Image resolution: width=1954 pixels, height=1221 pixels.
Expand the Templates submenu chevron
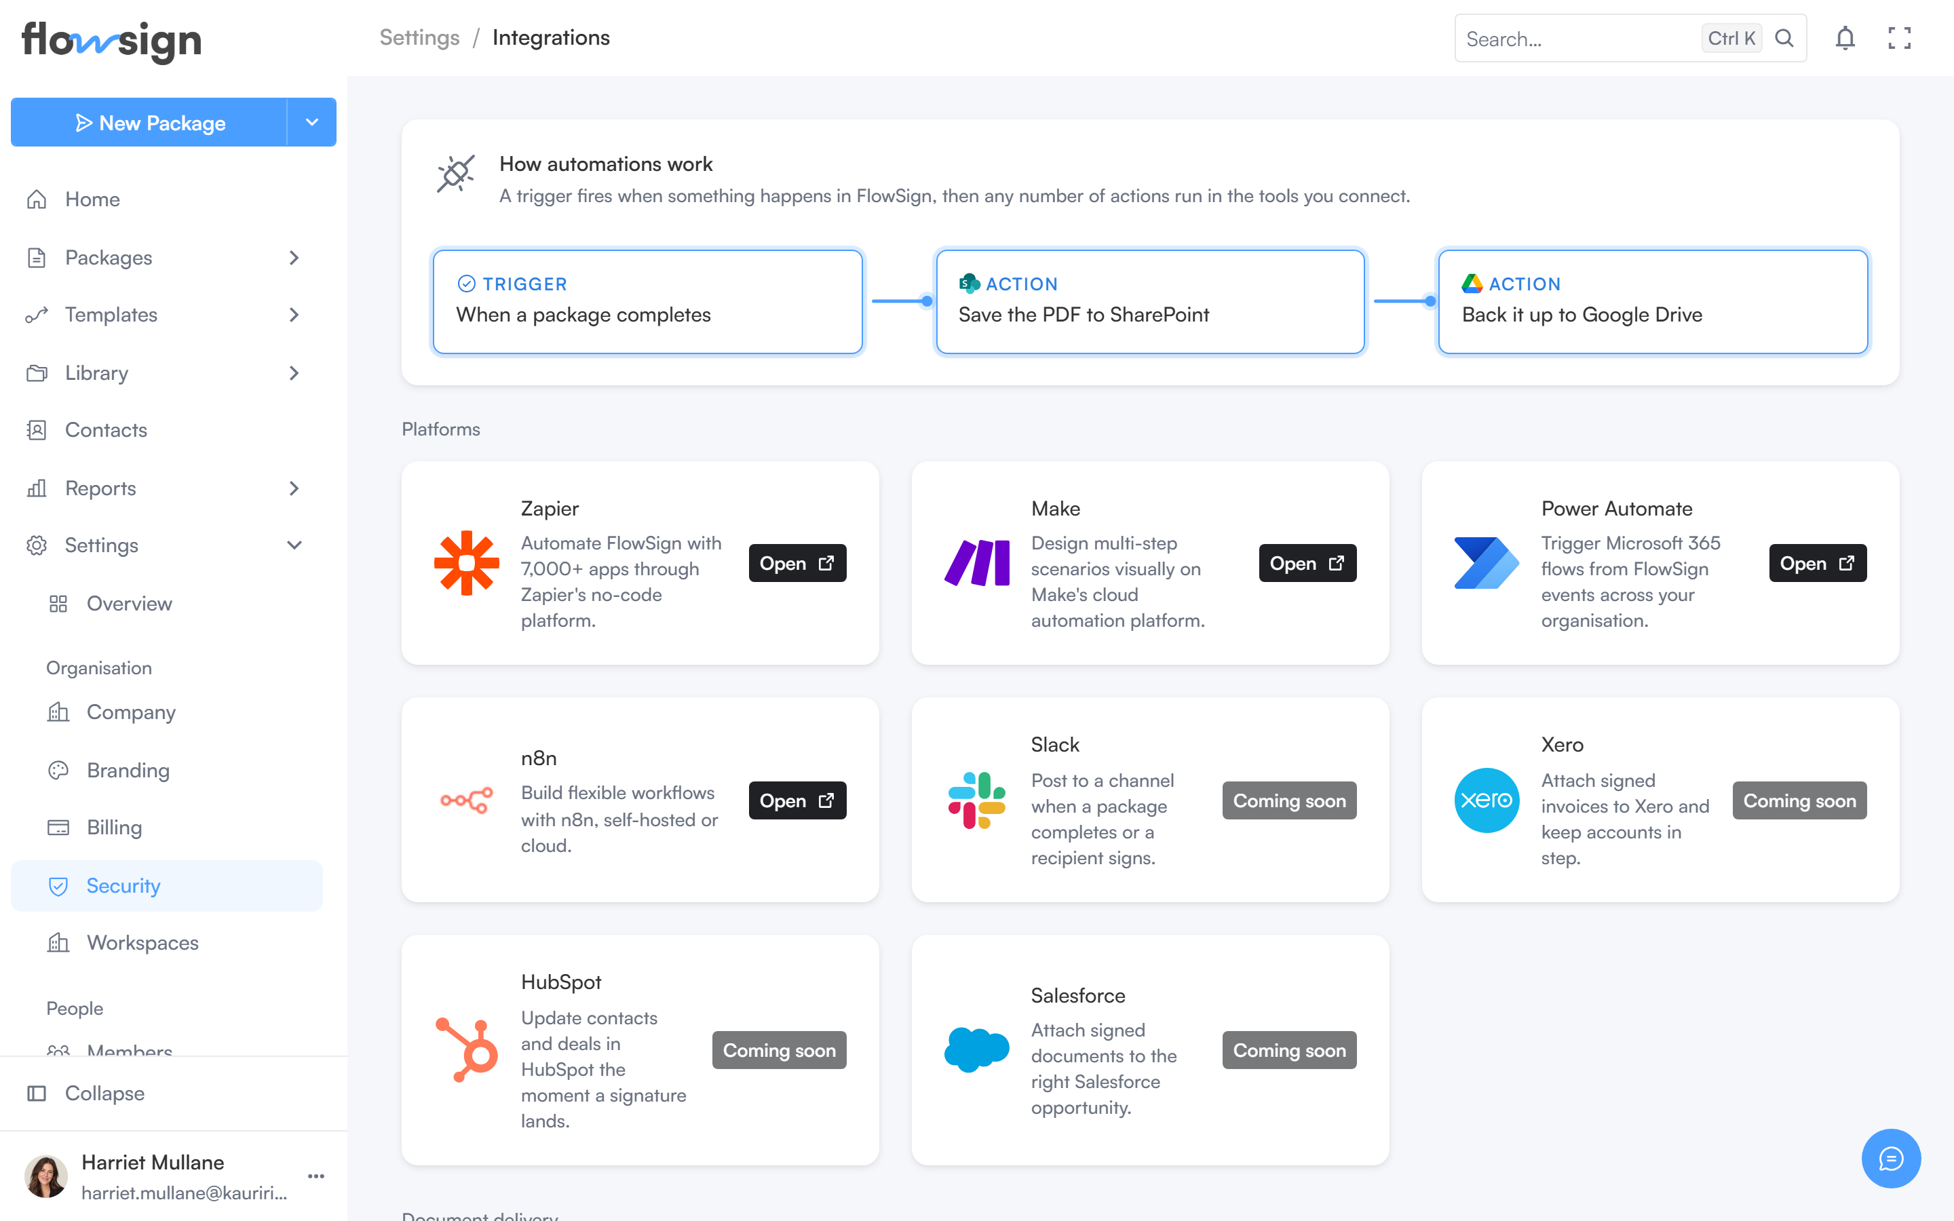[294, 315]
